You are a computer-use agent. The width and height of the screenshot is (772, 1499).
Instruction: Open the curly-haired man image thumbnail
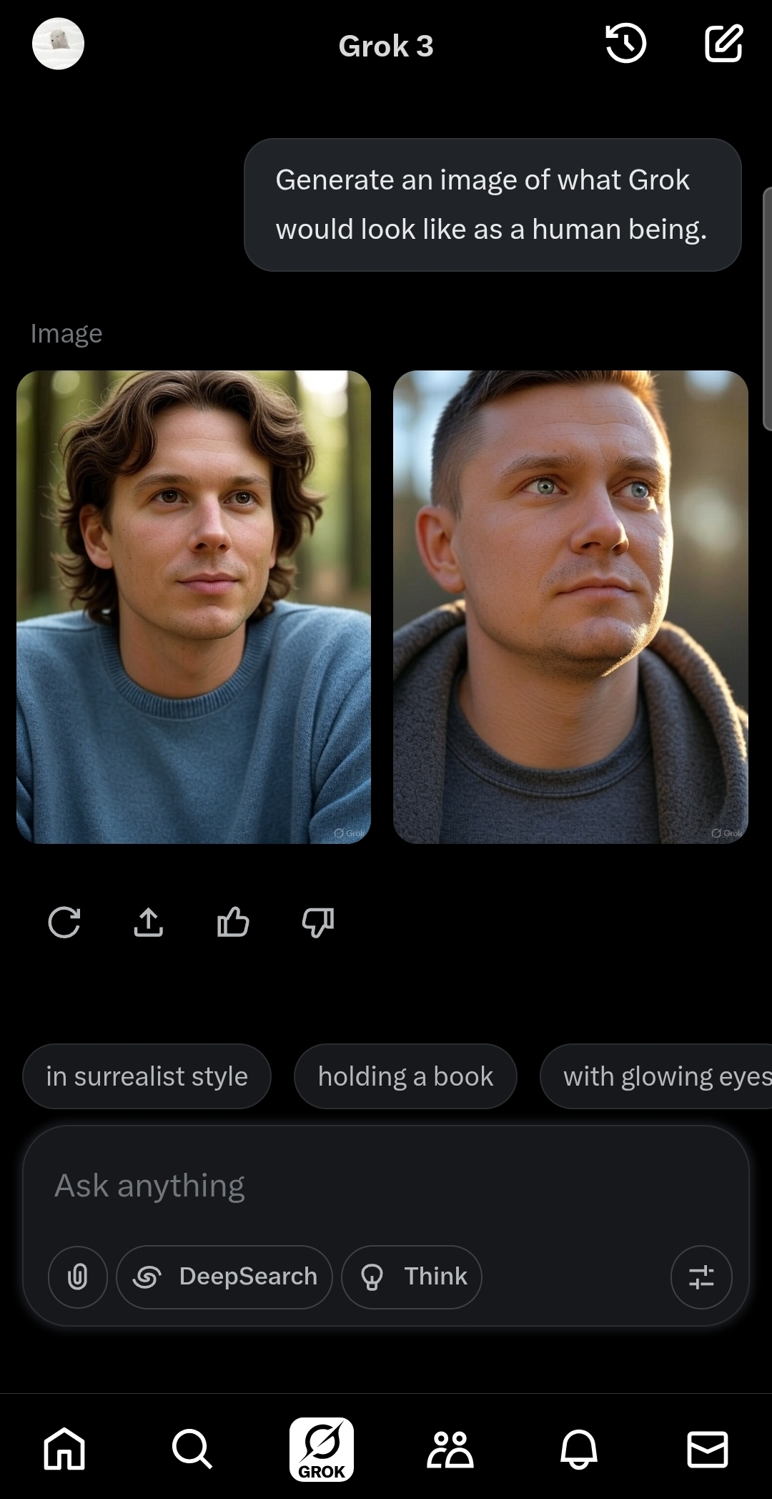194,606
